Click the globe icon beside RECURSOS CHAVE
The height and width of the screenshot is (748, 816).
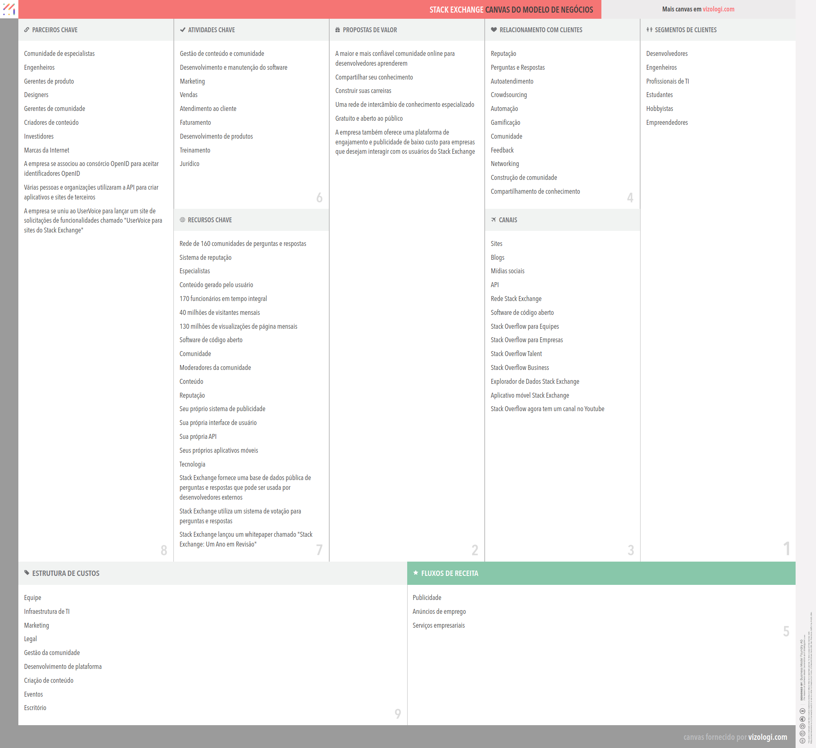pos(182,220)
